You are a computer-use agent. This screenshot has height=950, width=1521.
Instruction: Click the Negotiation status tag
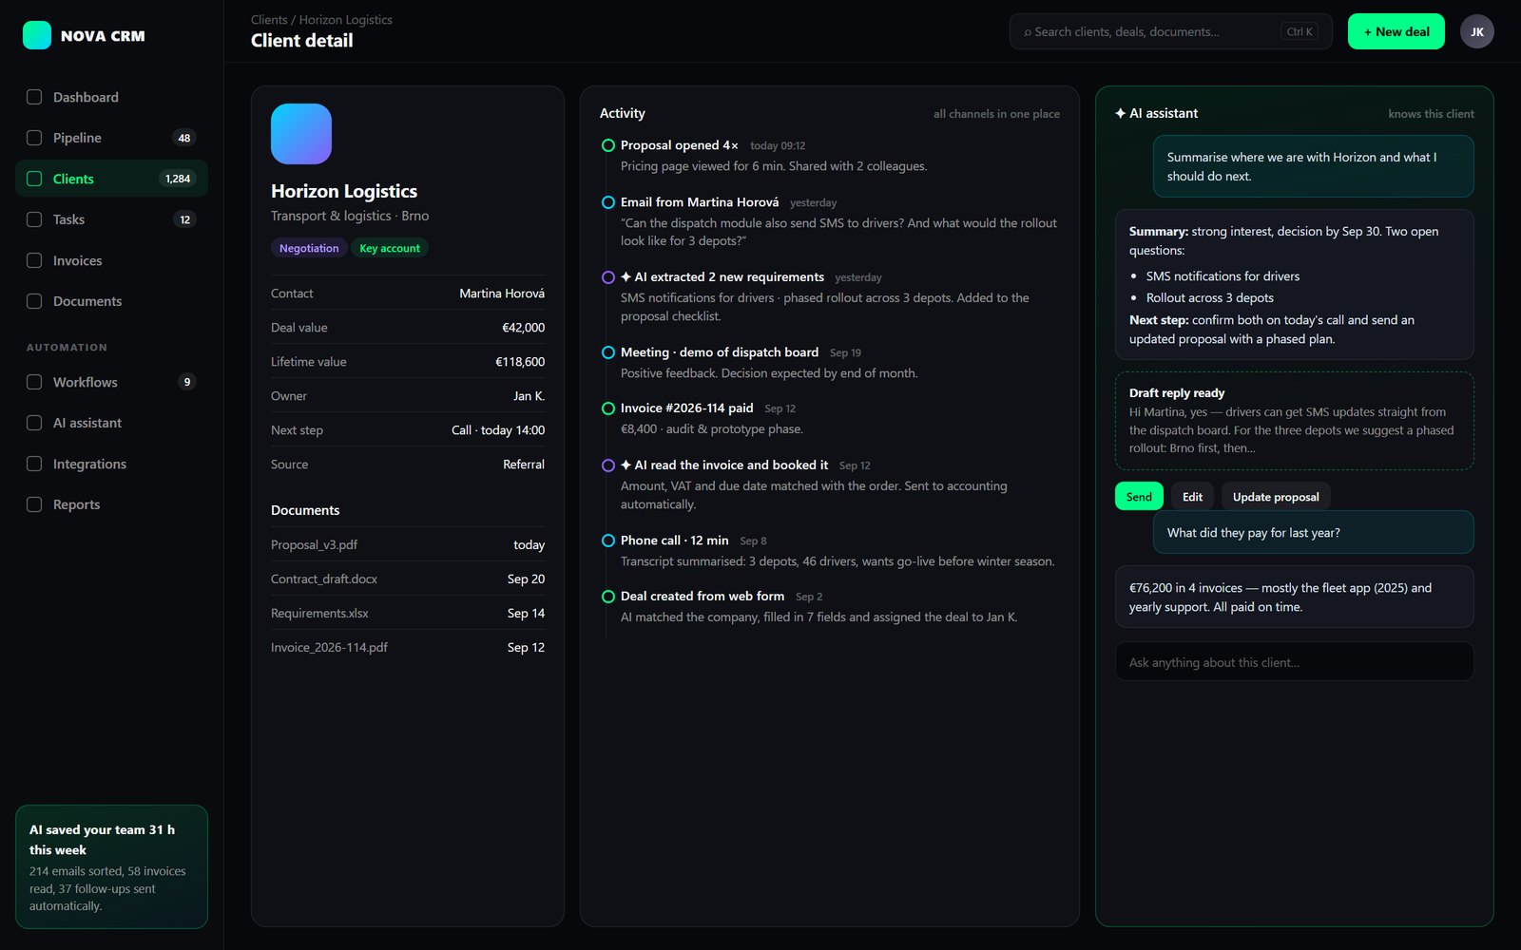pos(309,248)
